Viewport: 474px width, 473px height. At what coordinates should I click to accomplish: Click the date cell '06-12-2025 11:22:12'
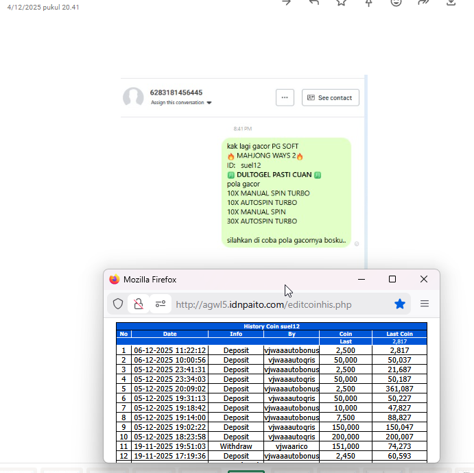[169, 350]
